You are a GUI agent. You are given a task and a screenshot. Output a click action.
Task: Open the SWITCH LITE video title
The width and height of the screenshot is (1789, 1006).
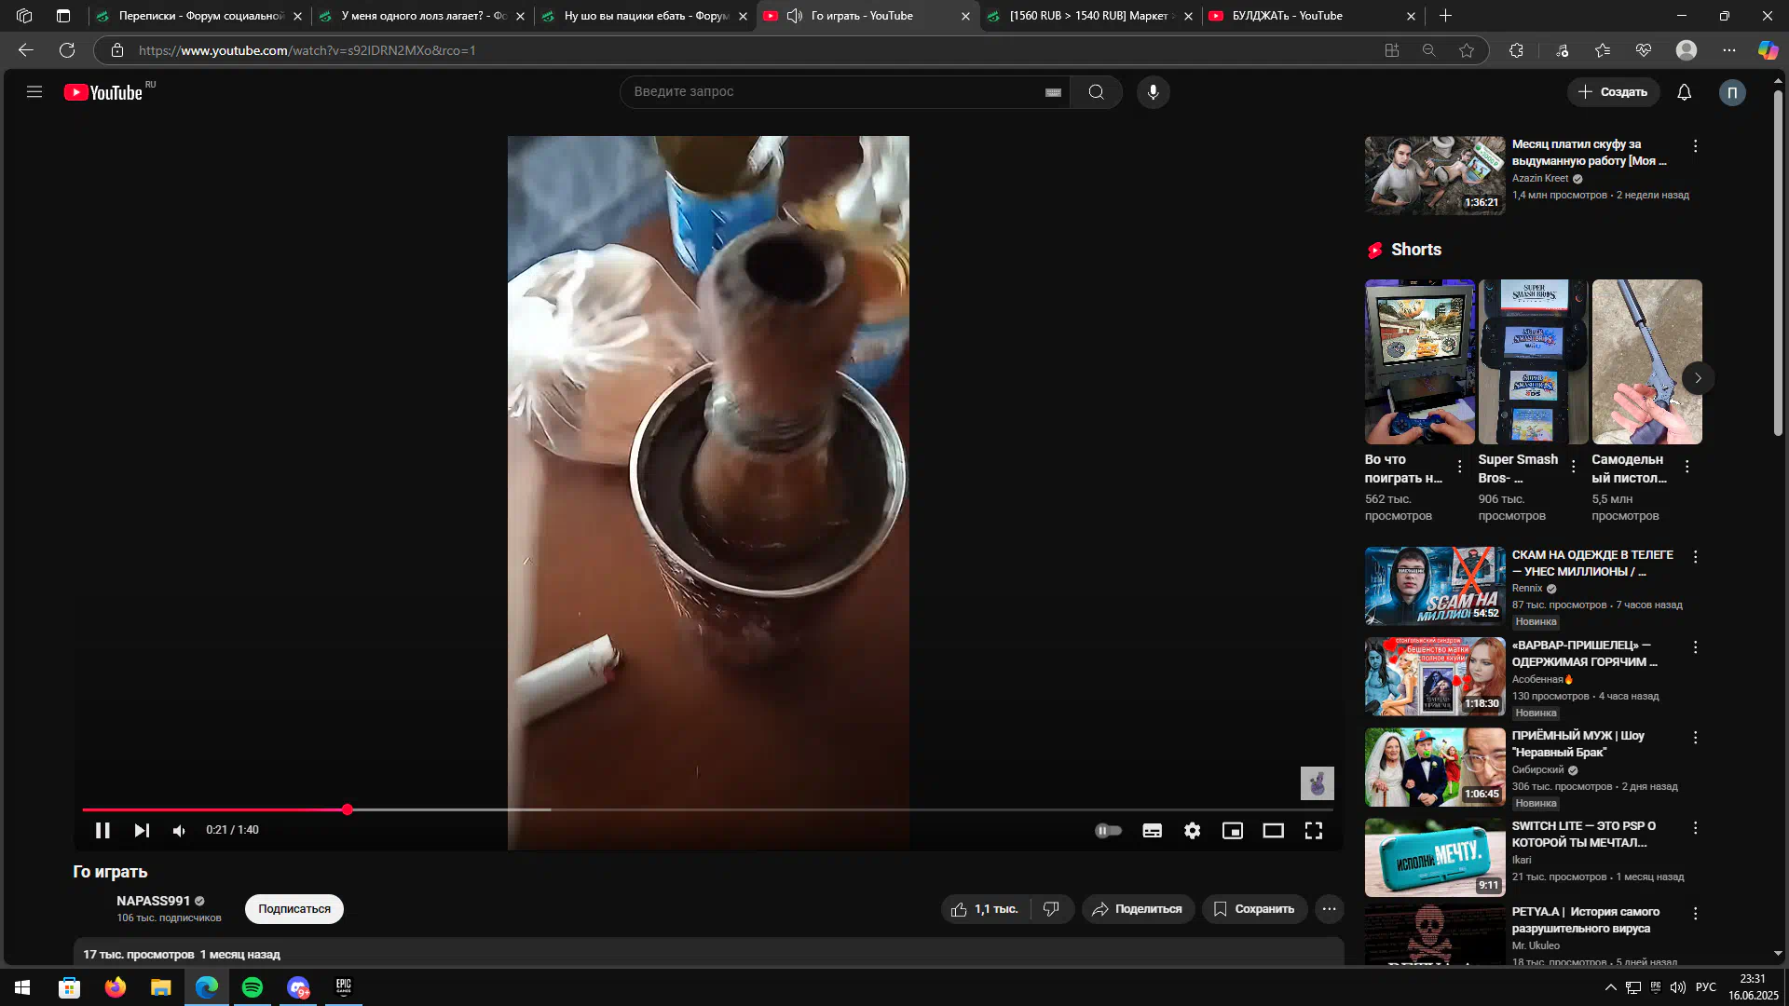coord(1583,835)
